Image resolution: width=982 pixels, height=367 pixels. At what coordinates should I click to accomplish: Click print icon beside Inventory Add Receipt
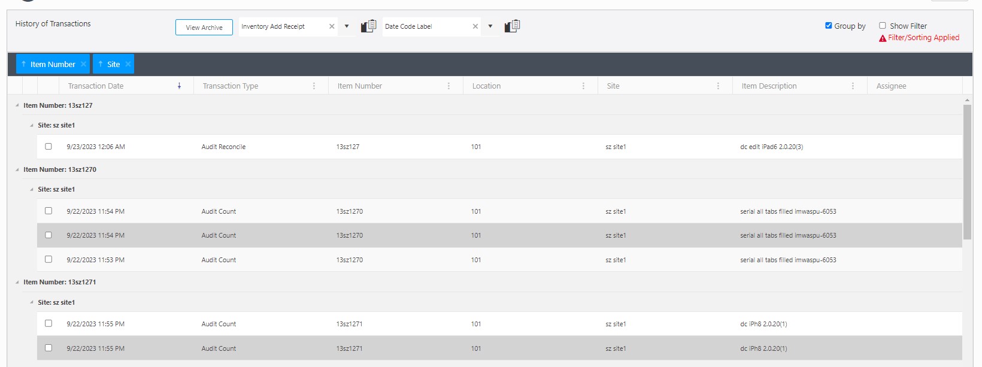(x=368, y=26)
